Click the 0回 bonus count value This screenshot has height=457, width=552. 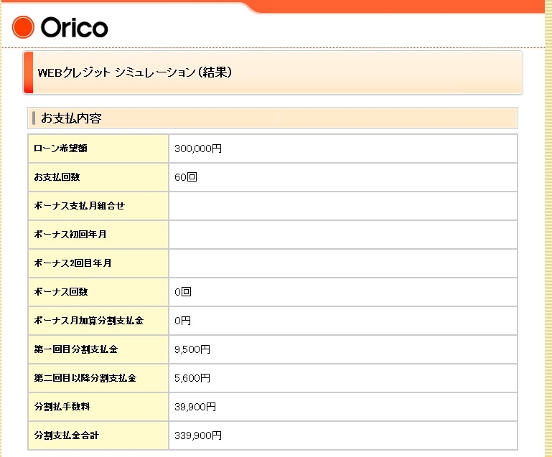coord(183,292)
